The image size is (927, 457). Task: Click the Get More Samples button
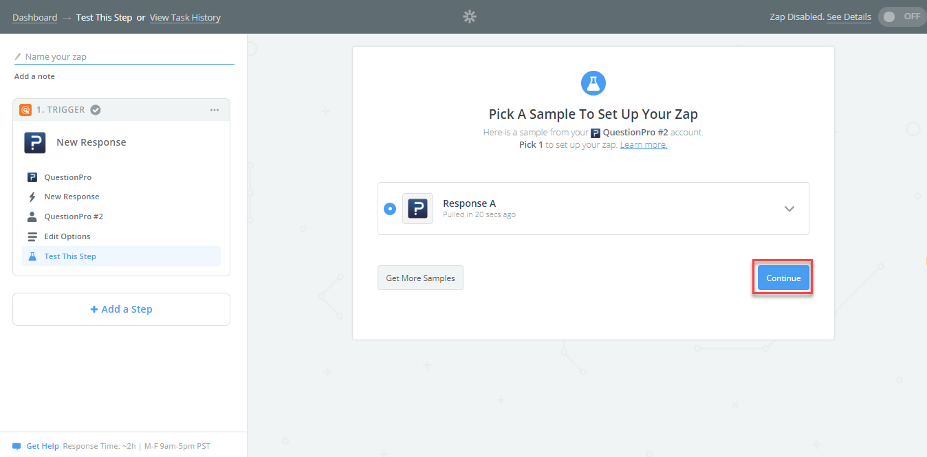tap(420, 278)
